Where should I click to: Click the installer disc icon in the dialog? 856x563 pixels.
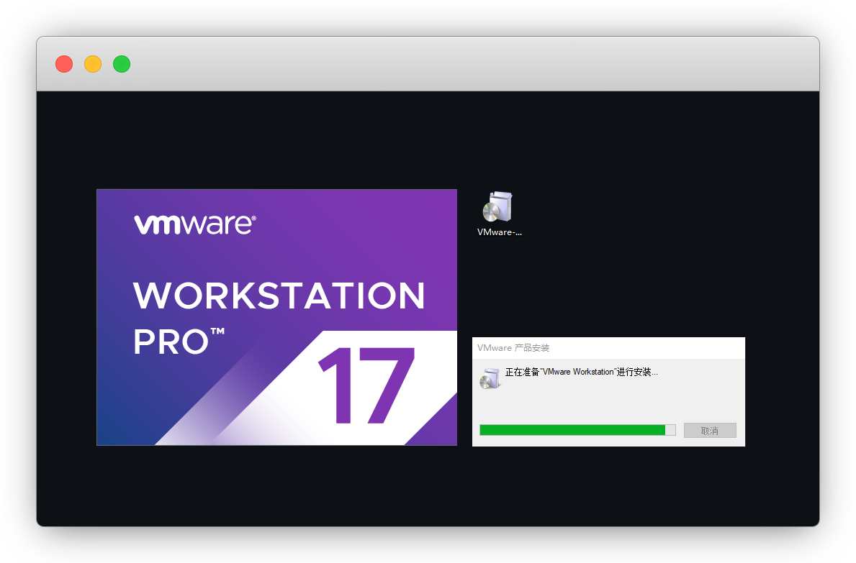[490, 378]
